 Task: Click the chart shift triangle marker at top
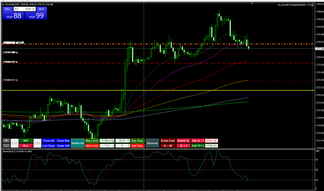tap(251, 3)
